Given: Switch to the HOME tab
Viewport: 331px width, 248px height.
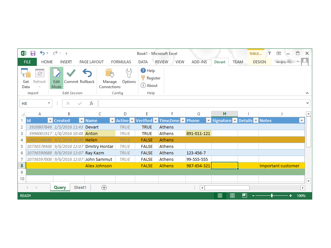Looking at the screenshot, I should [x=47, y=62].
